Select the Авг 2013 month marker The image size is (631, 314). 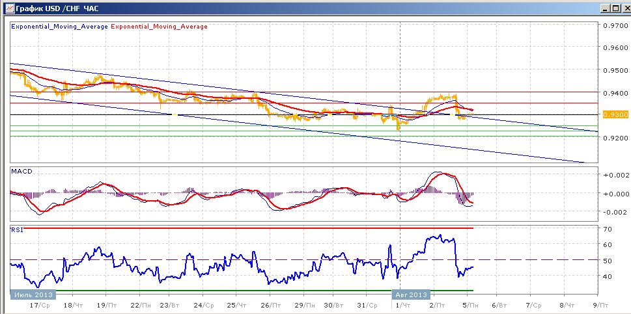[411, 294]
